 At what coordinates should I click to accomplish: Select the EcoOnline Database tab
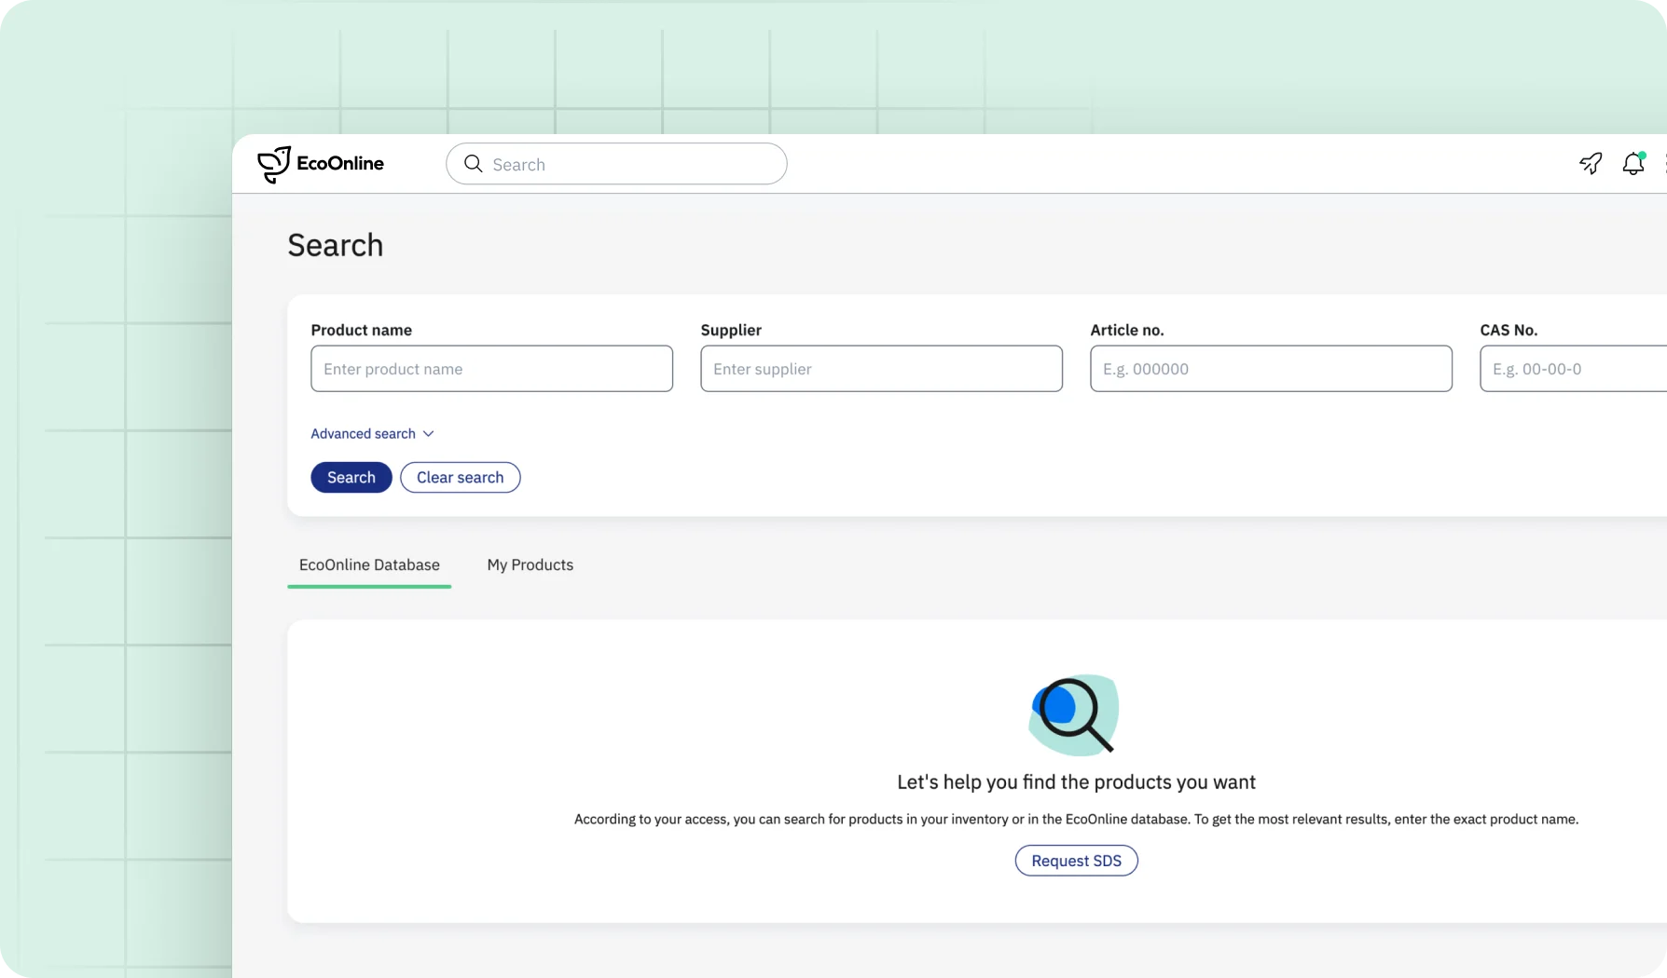tap(369, 564)
